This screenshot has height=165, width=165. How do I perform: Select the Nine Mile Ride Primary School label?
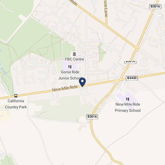128,107
